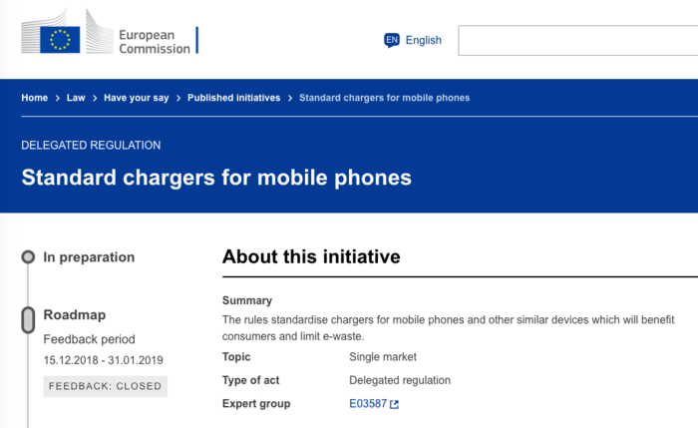Click the external link icon beside E03587
The width and height of the screenshot is (698, 428).
pos(394,404)
